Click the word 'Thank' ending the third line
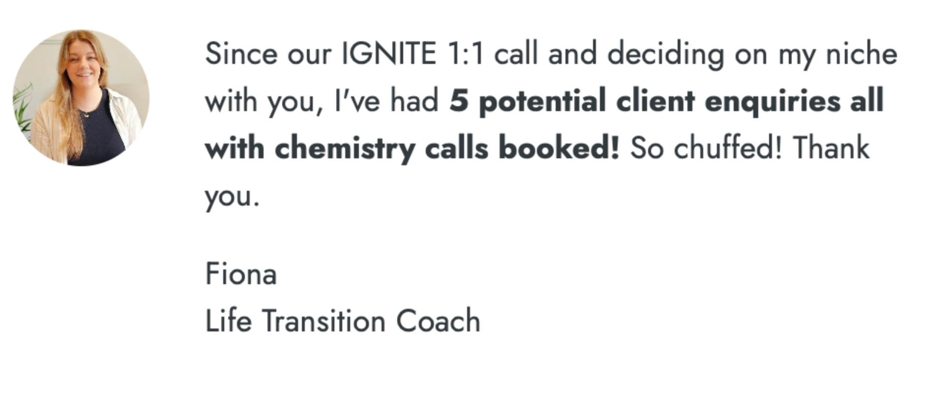 pos(831,148)
